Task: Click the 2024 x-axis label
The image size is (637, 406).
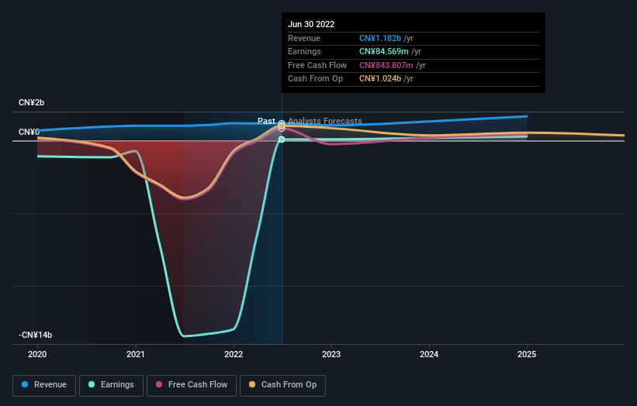Action: coord(429,355)
